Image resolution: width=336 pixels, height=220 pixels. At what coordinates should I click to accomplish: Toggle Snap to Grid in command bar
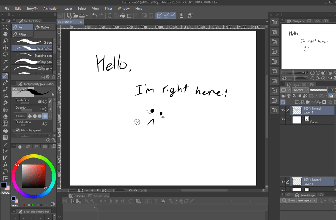pos(173,15)
